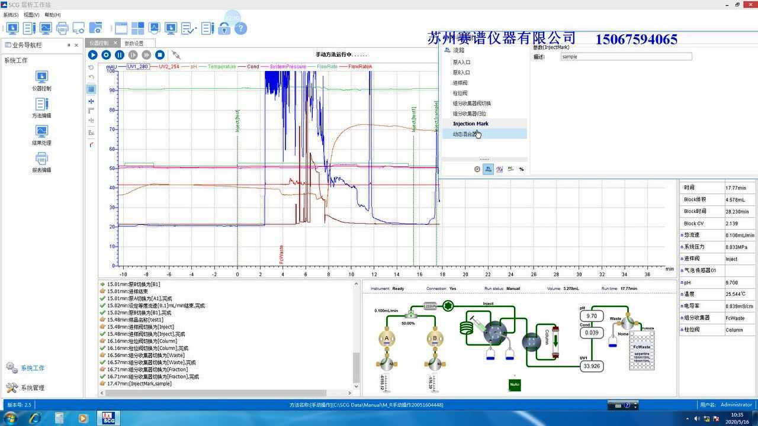Open 结果处理 in navigation sidebar
758x426 pixels.
click(41, 131)
